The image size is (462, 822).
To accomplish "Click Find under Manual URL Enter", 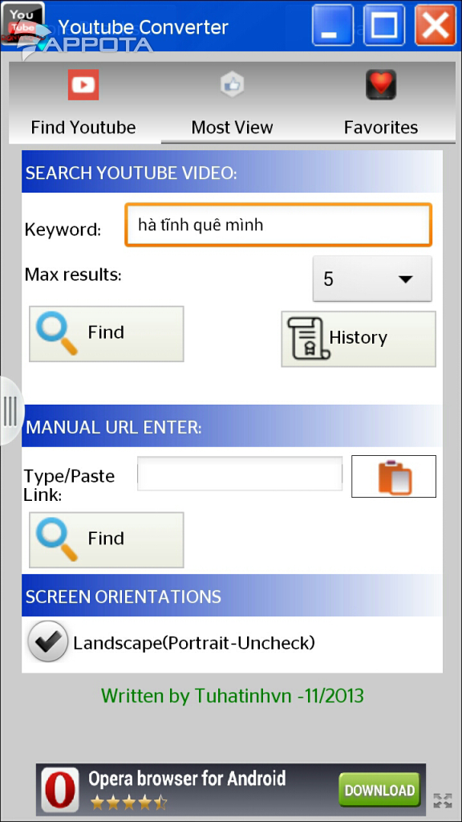I will coord(107,540).
